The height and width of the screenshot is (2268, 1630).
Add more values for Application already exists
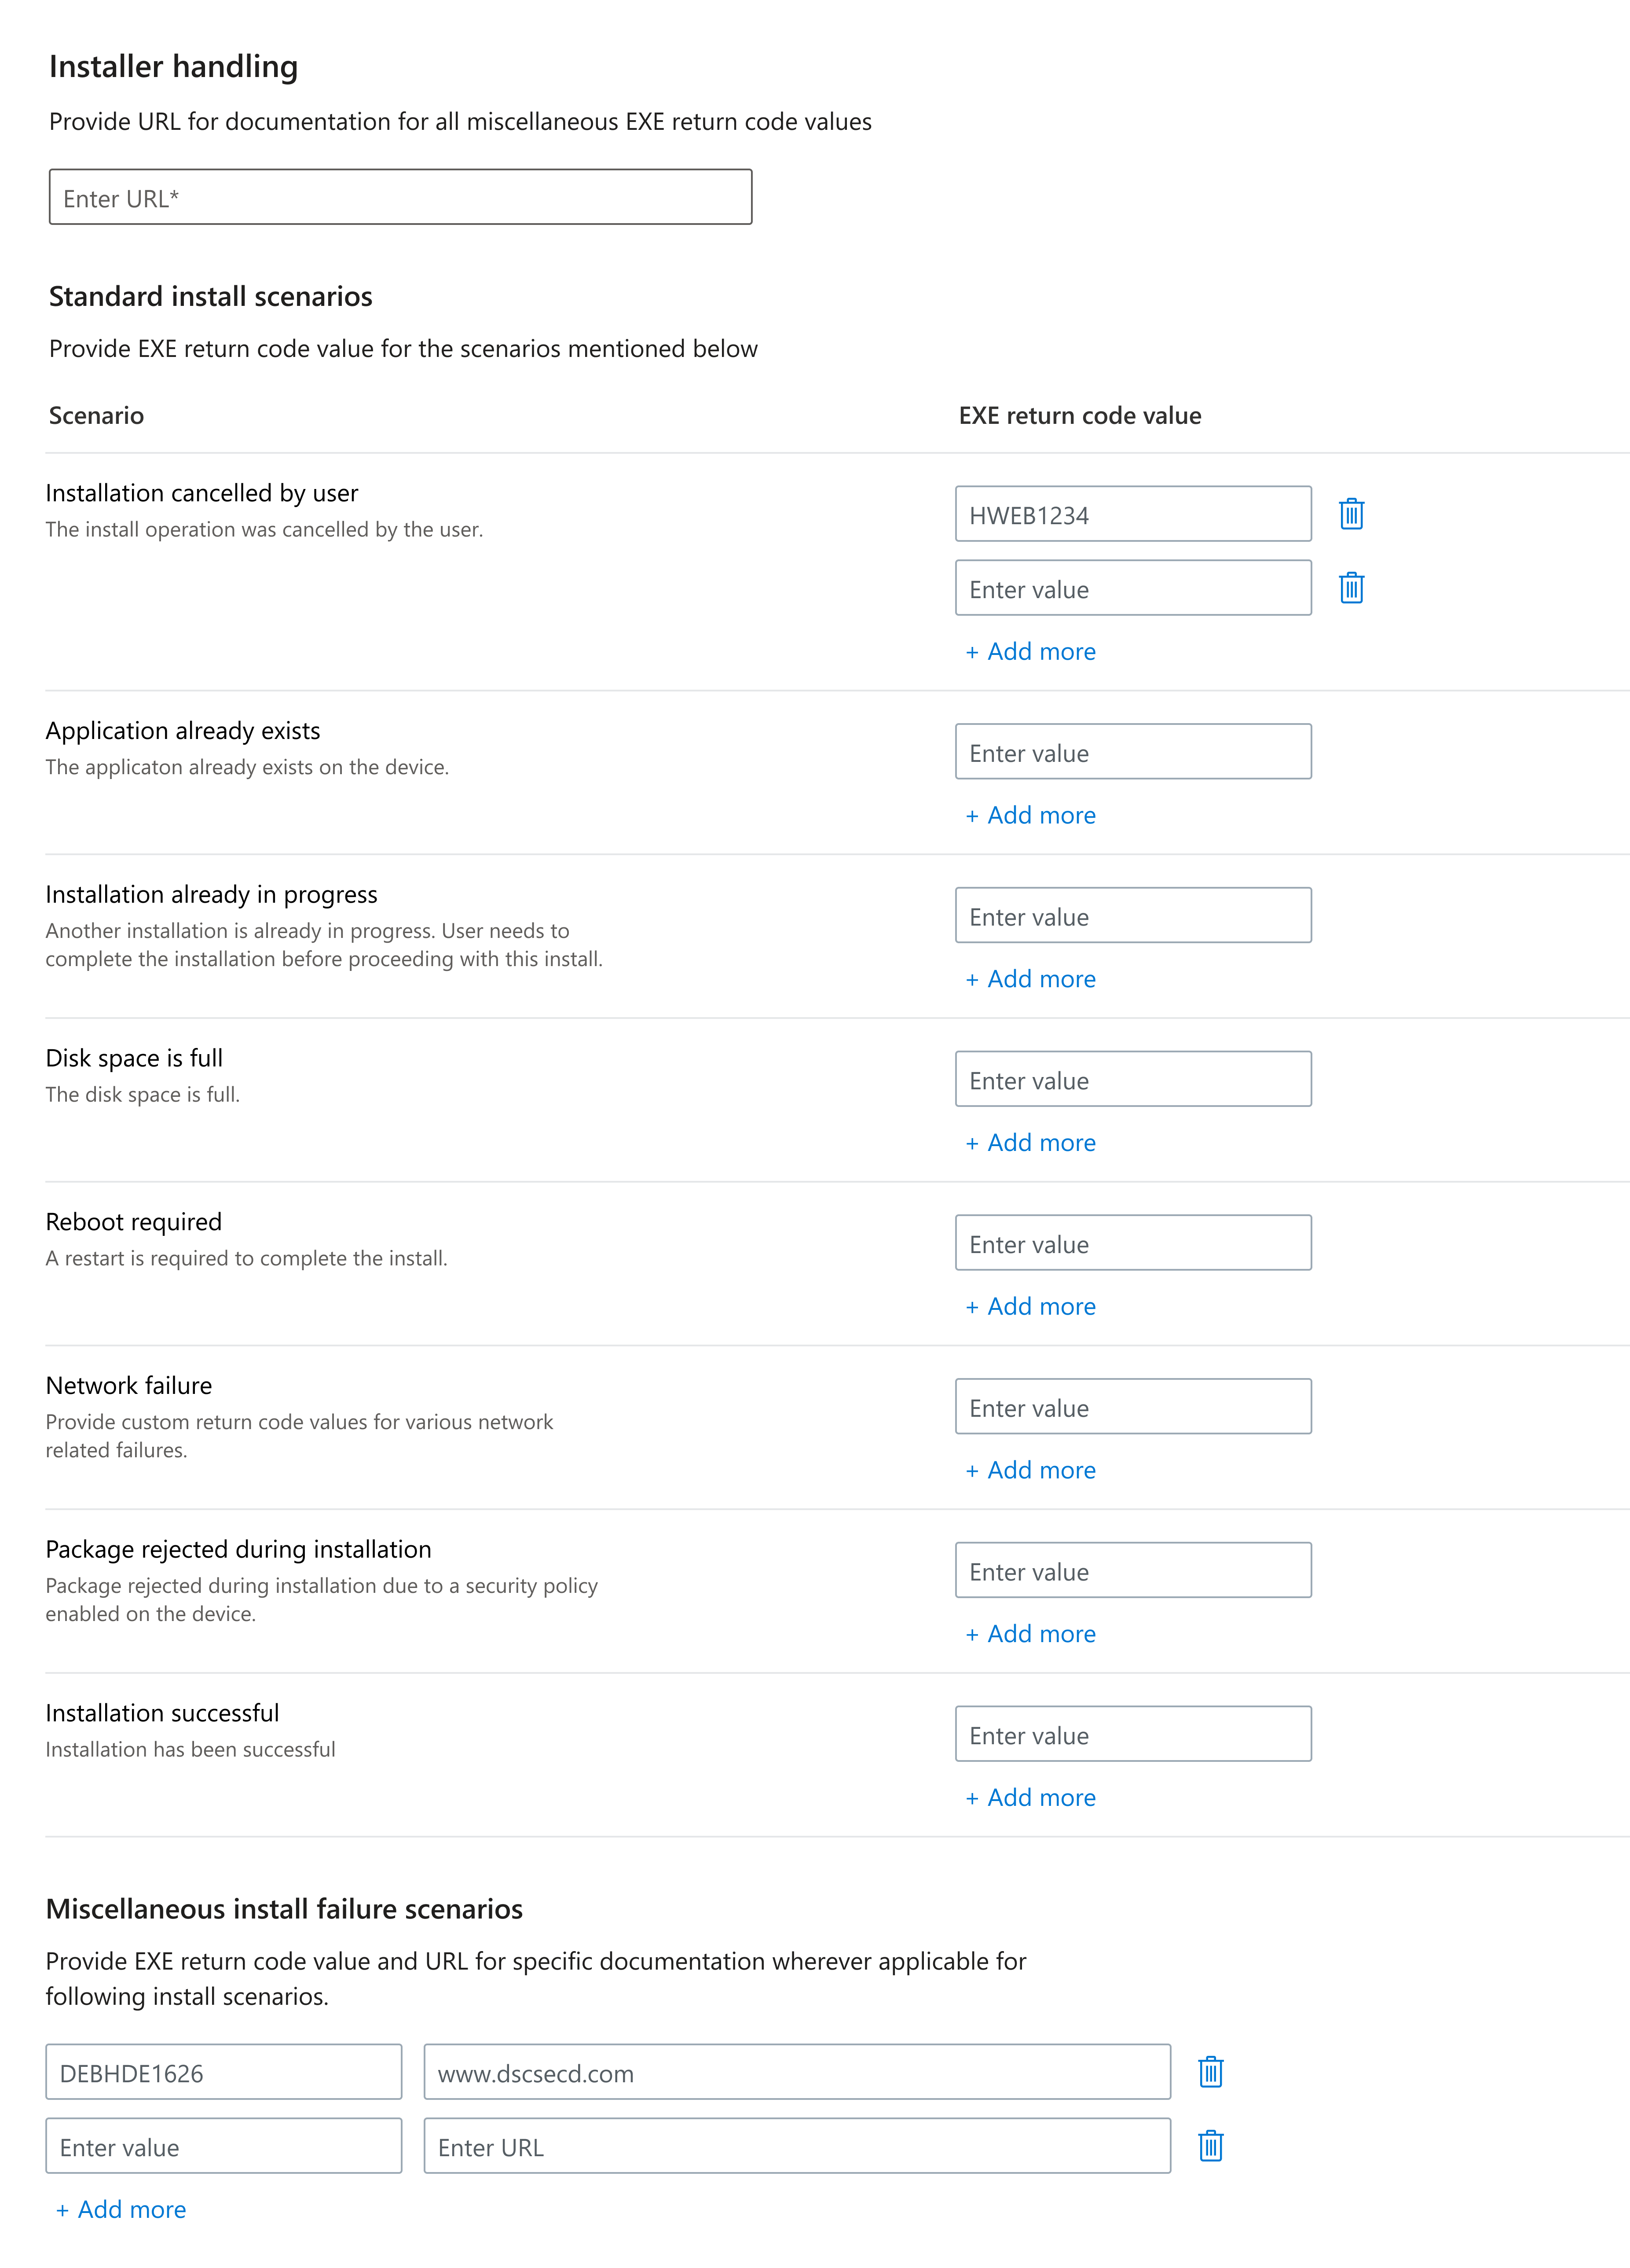coord(1029,815)
